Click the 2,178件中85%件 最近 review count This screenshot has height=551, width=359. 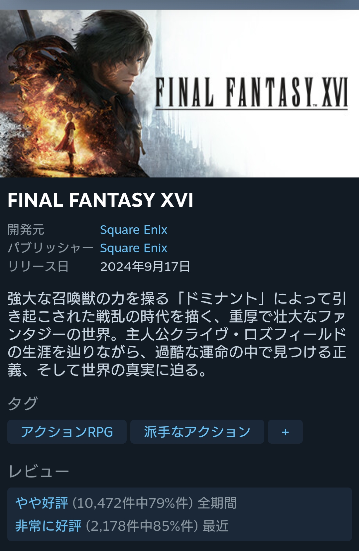[x=157, y=526]
